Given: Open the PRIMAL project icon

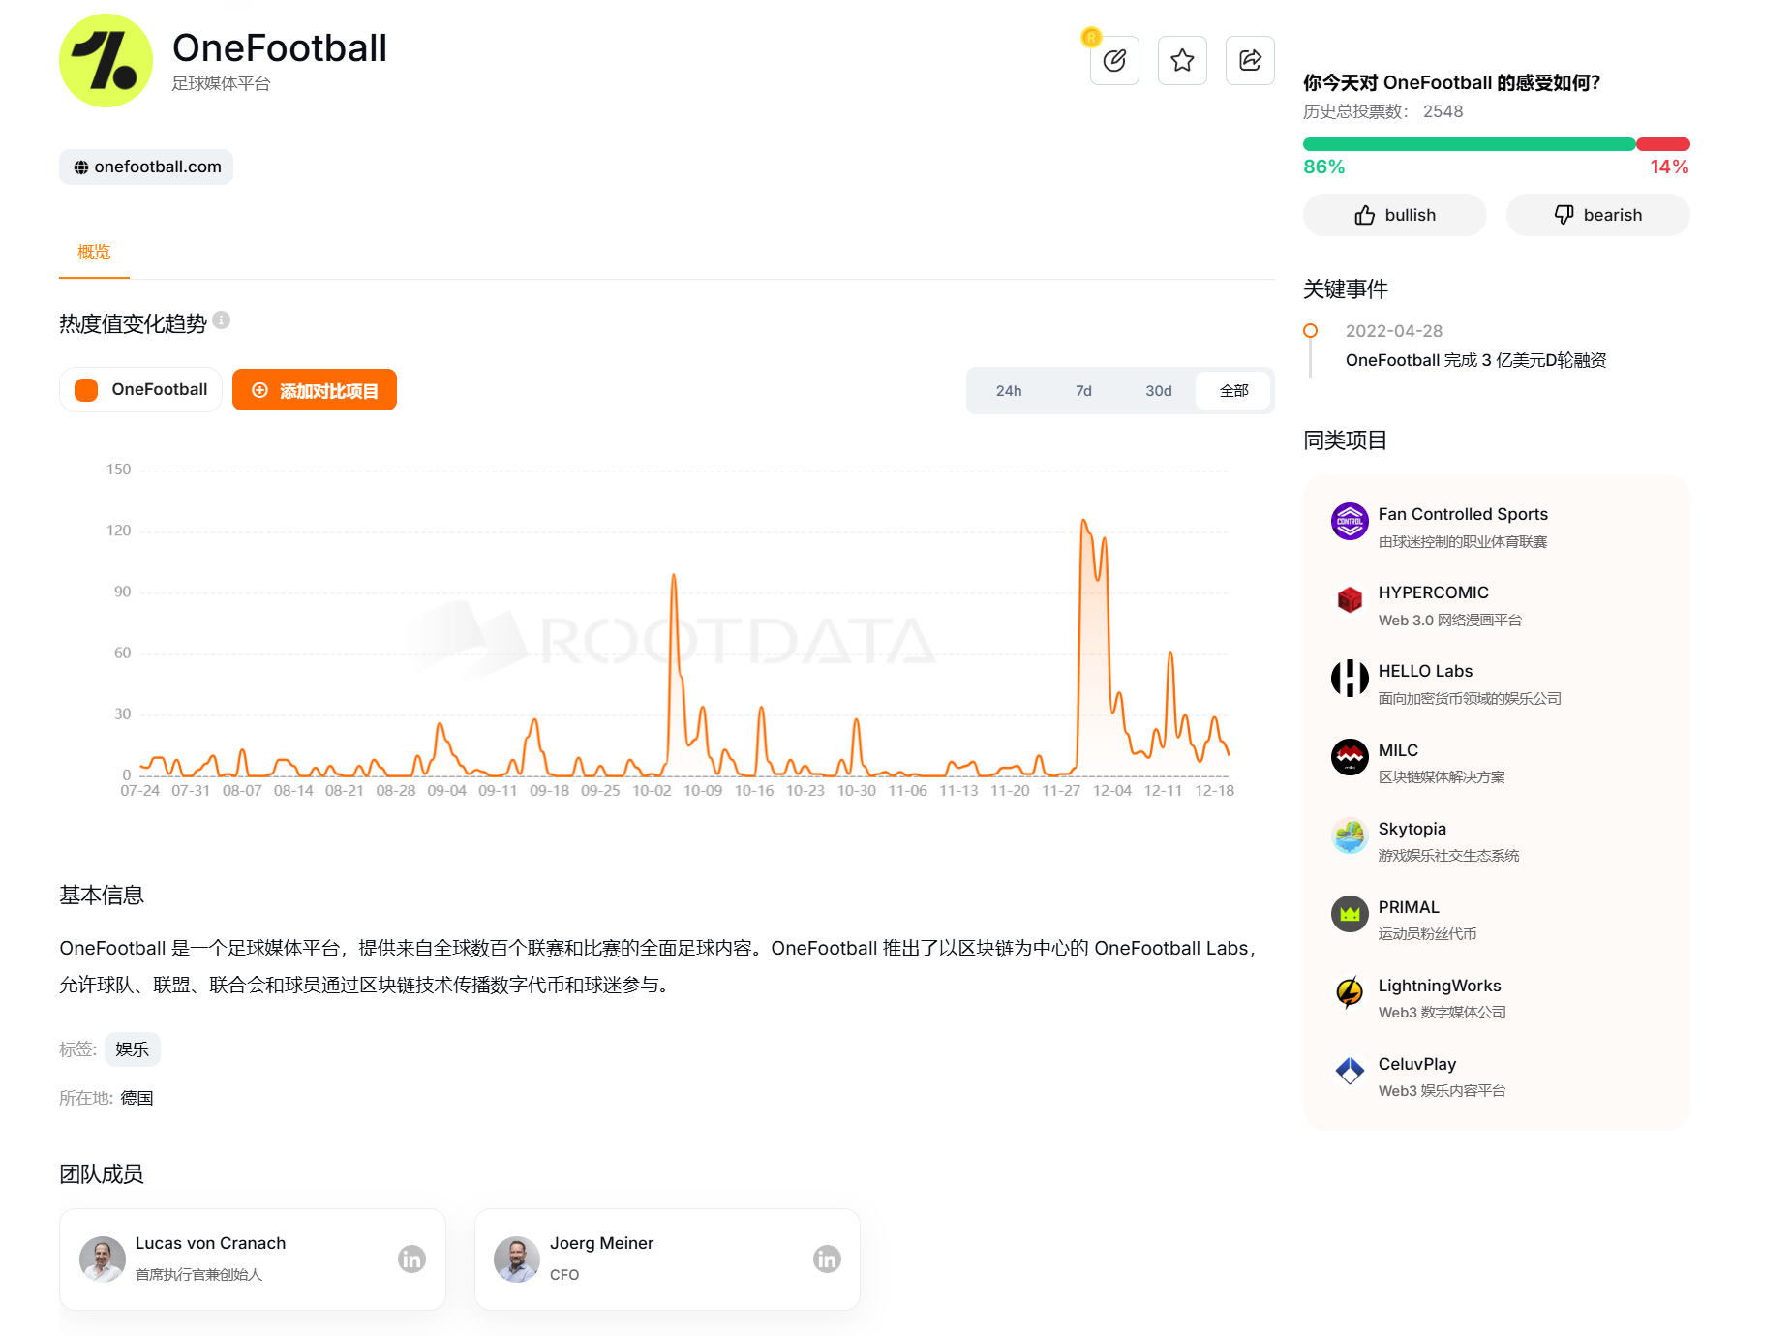Looking at the screenshot, I should tap(1350, 914).
